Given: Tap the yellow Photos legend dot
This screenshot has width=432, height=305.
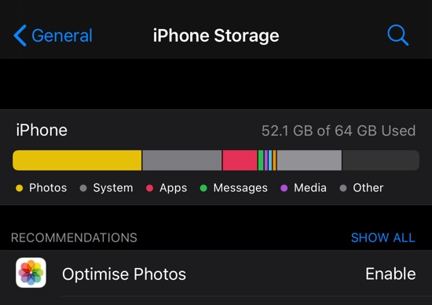Looking at the screenshot, I should click(20, 188).
